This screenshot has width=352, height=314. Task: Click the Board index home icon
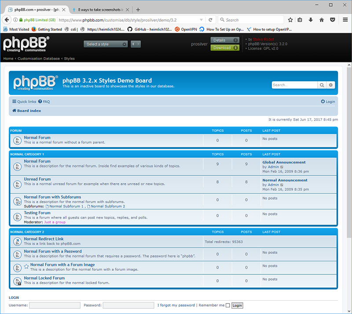[x=14, y=110]
